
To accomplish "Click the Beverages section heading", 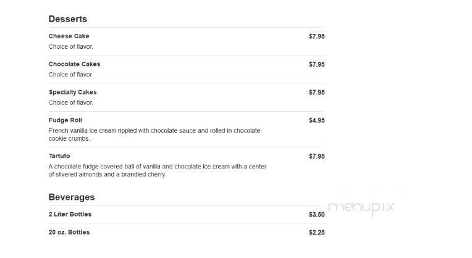I will click(71, 198).
